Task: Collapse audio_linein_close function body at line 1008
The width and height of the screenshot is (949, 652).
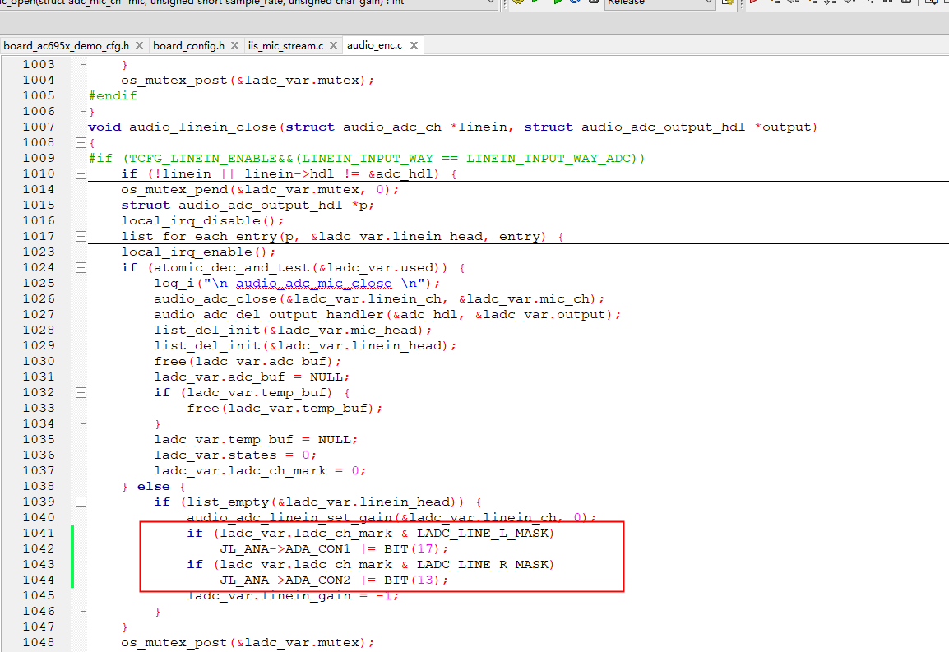Action: 81,143
